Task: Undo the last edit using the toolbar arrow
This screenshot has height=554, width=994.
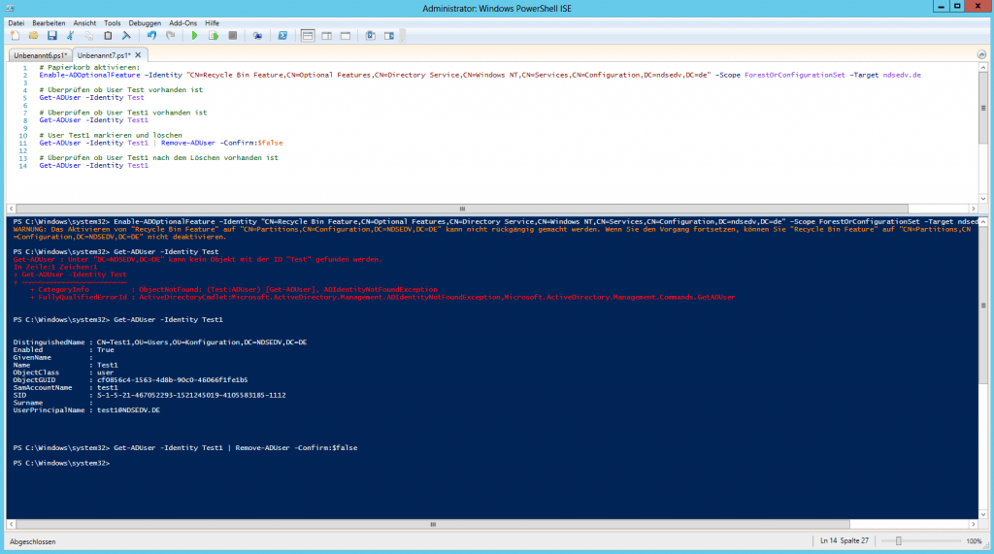Action: click(x=152, y=35)
